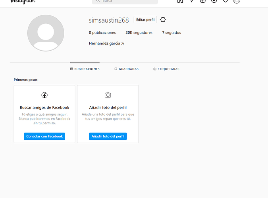The width and height of the screenshot is (268, 198).
Task: Click Primeros pasos heading
Action: point(26,80)
